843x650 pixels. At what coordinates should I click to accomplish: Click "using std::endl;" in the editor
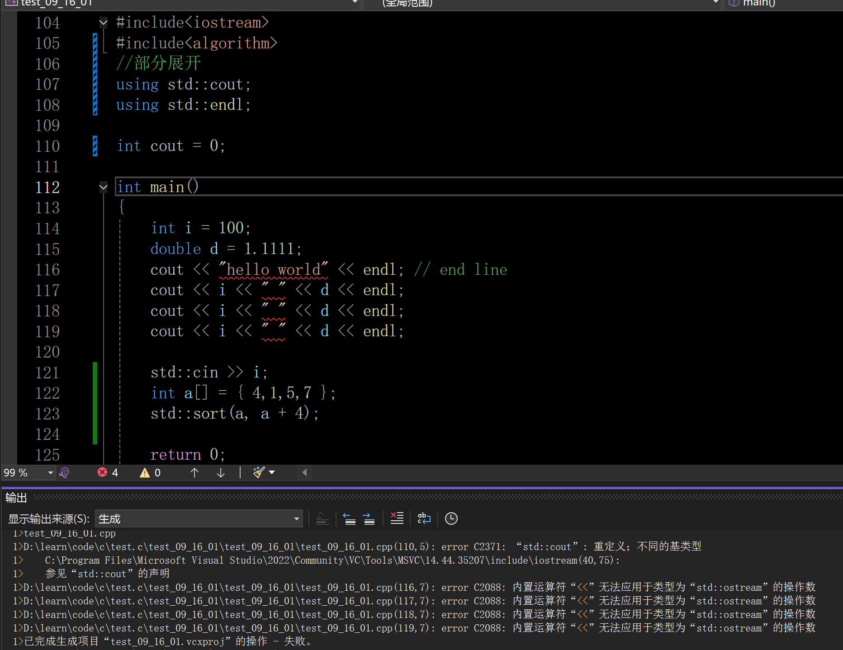pyautogui.click(x=183, y=105)
